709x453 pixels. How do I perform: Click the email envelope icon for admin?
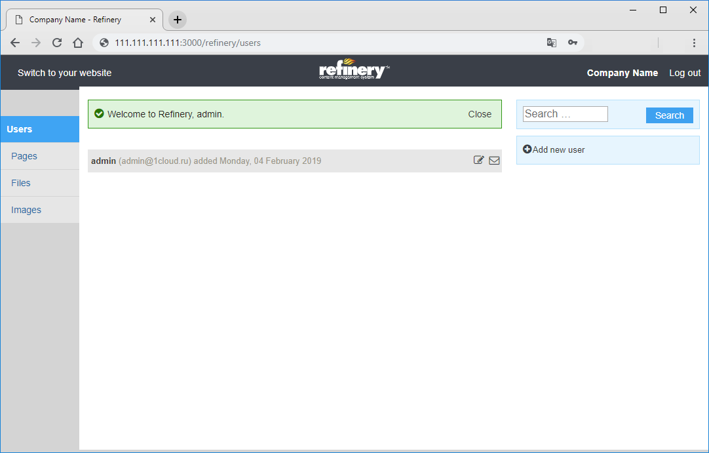494,160
